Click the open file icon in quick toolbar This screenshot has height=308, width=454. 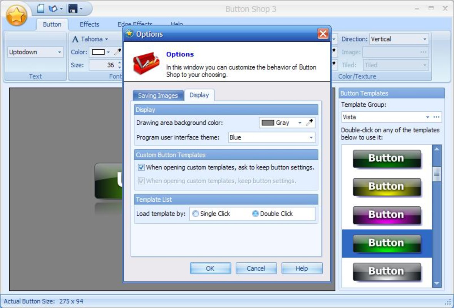(x=53, y=9)
